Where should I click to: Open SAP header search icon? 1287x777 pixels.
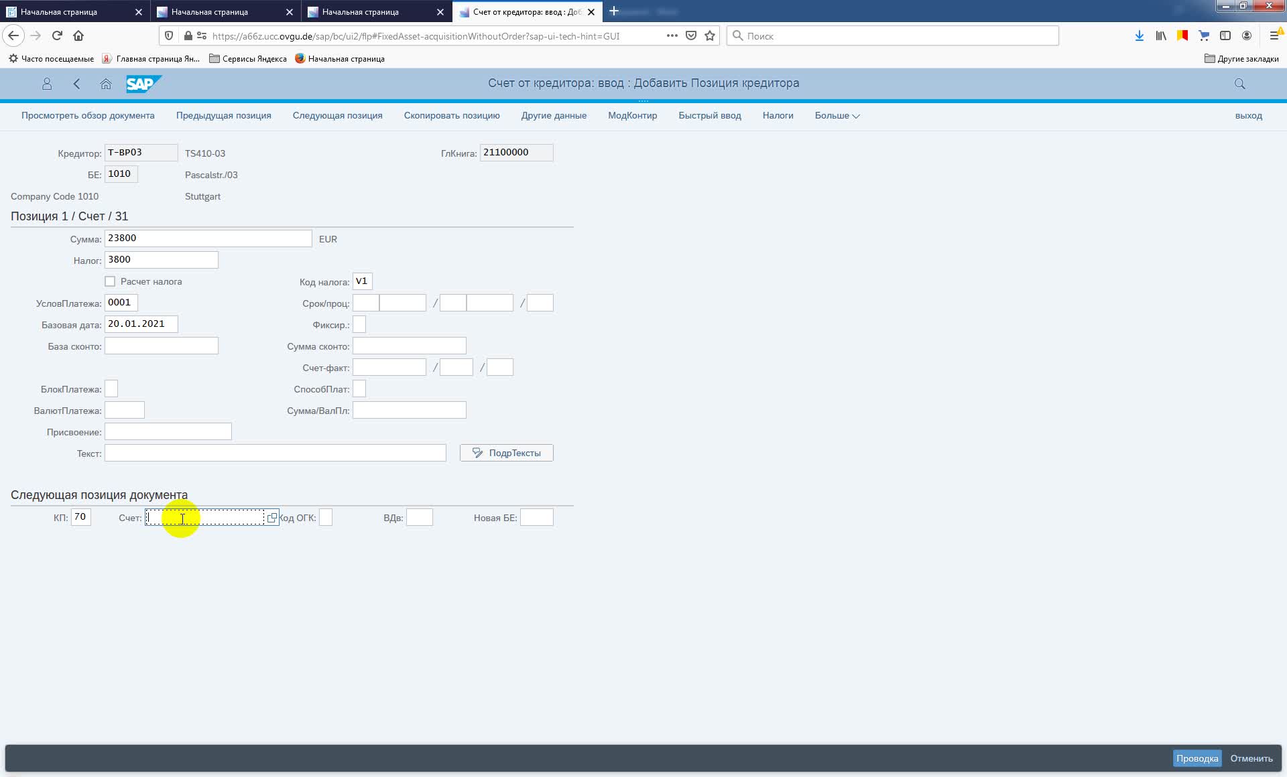coord(1239,84)
